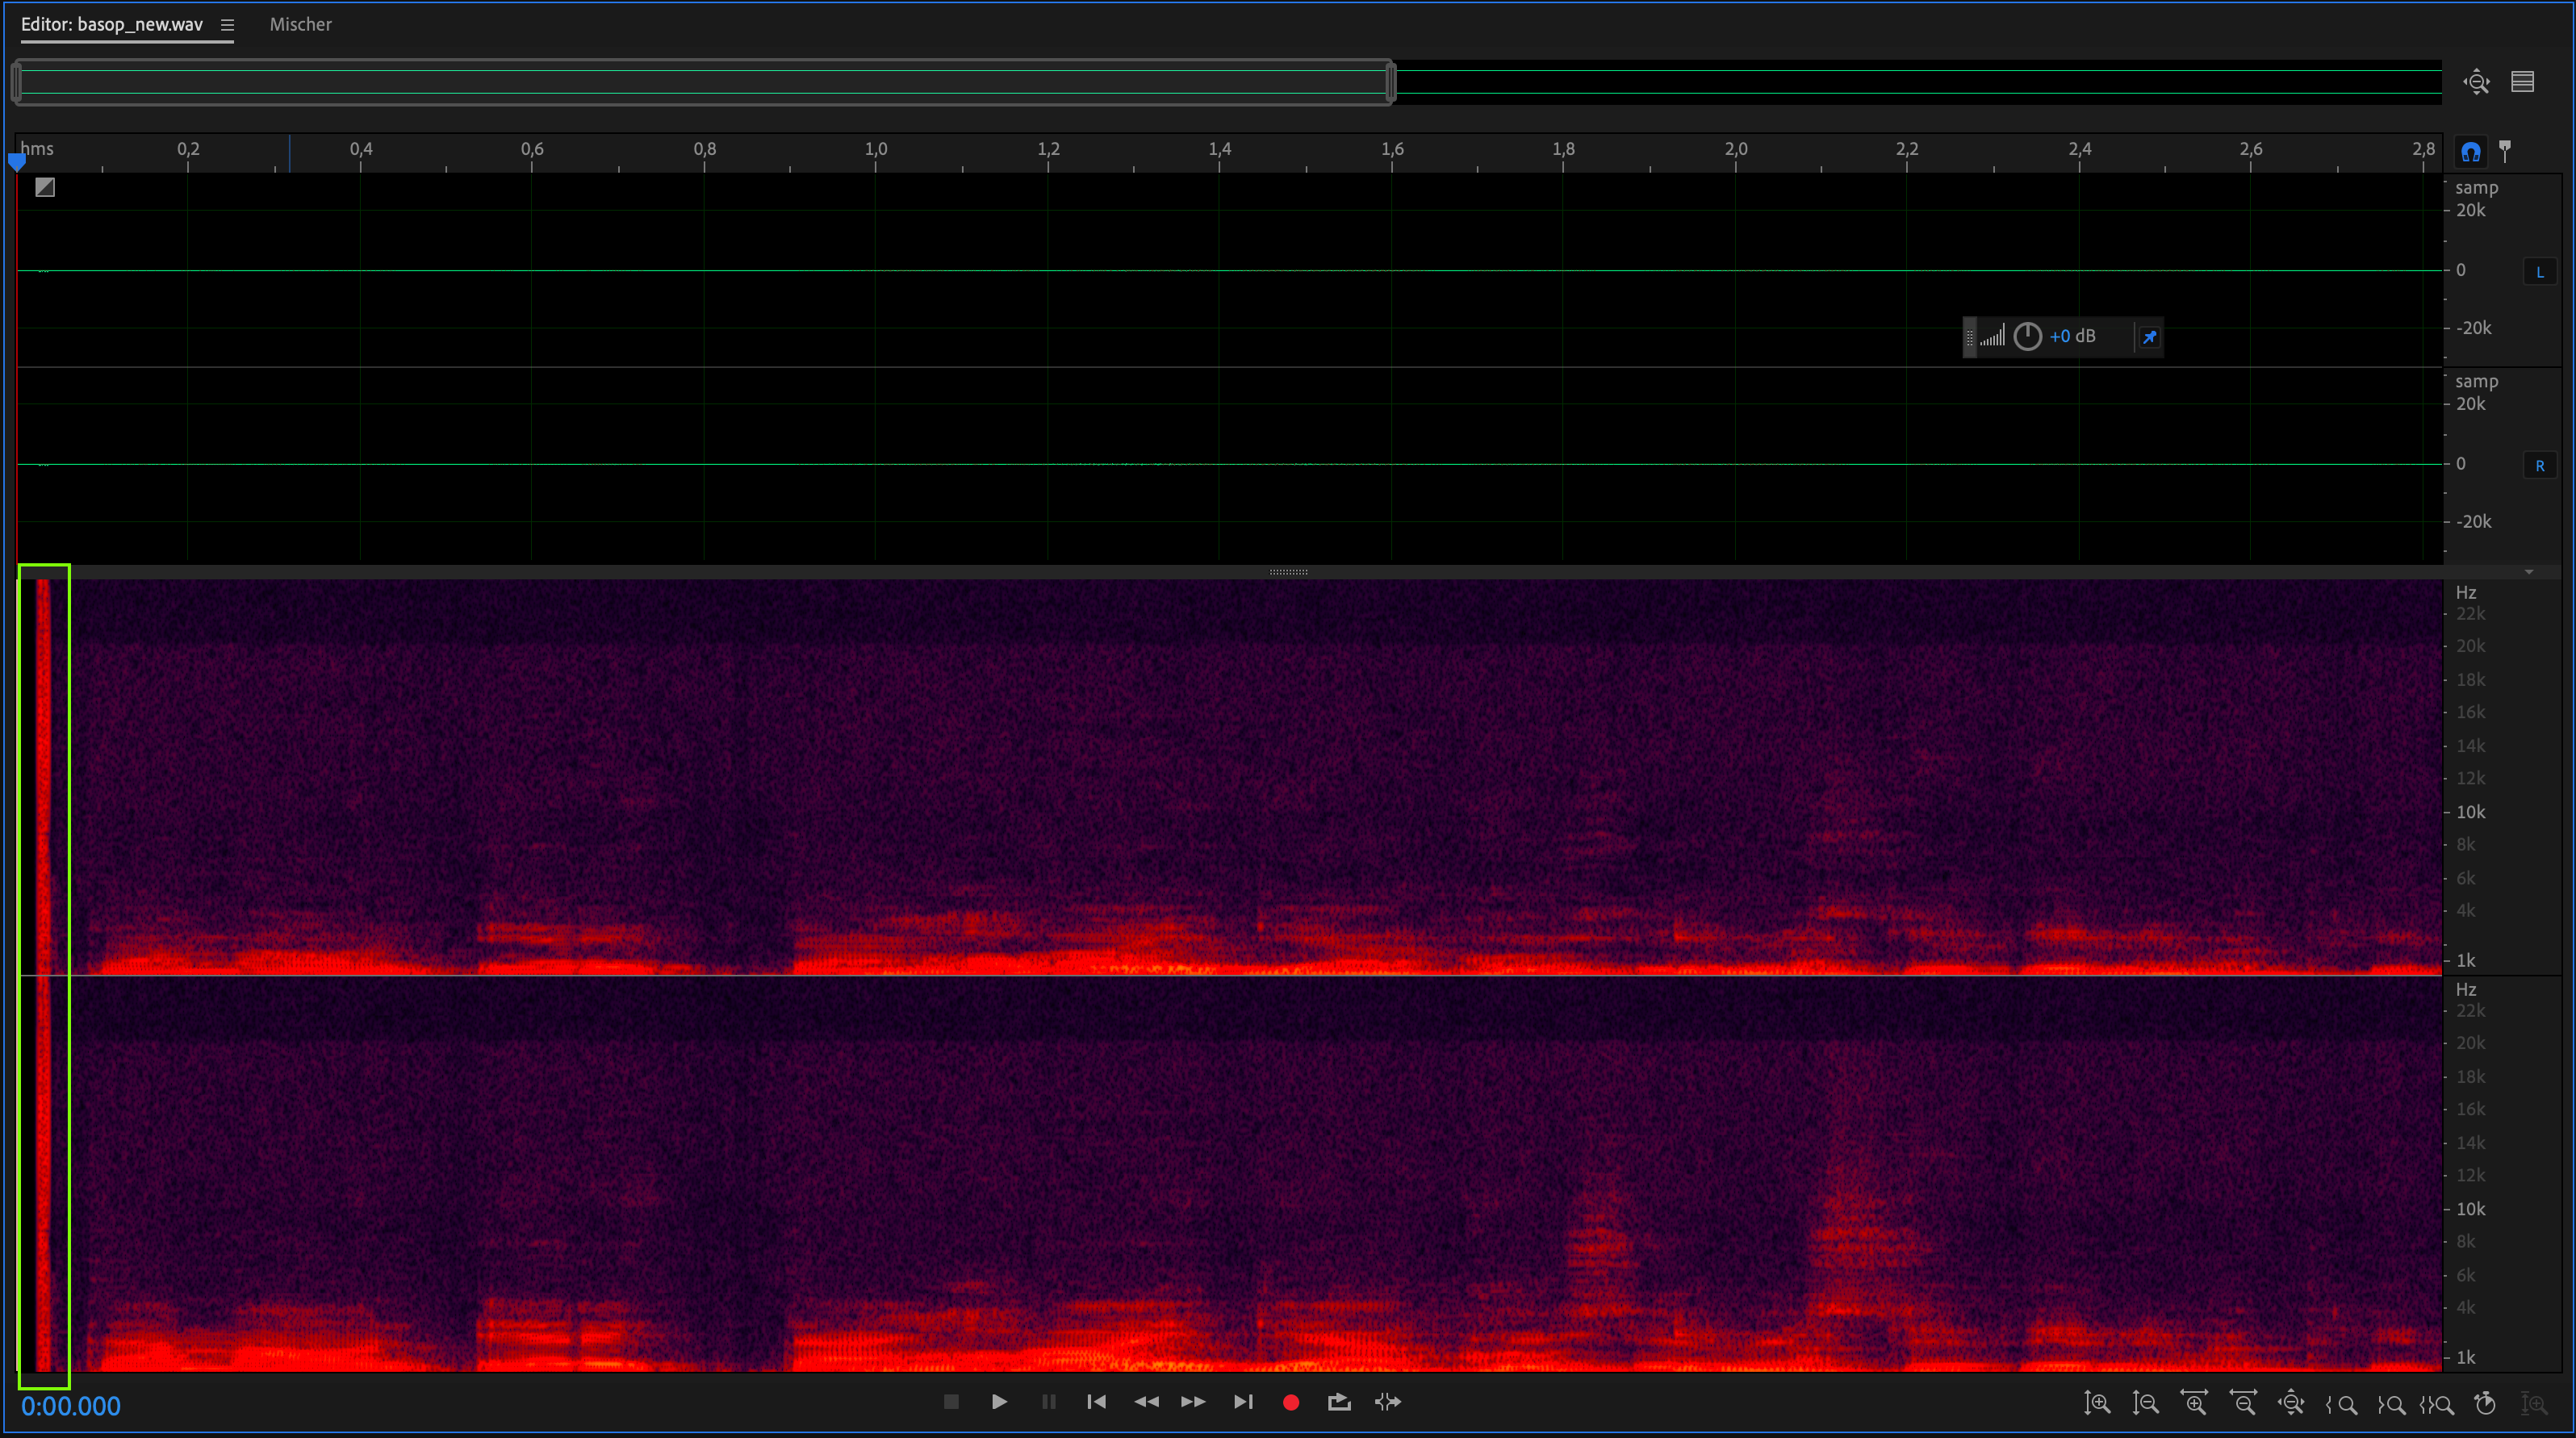The width and height of the screenshot is (2576, 1438).
Task: Click the HUD volume knob
Action: coord(2027,336)
